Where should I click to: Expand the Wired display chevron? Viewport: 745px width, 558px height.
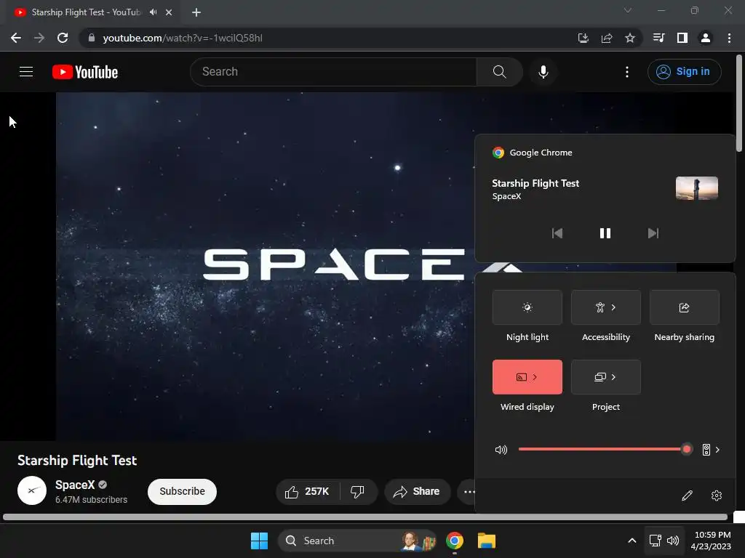click(535, 377)
